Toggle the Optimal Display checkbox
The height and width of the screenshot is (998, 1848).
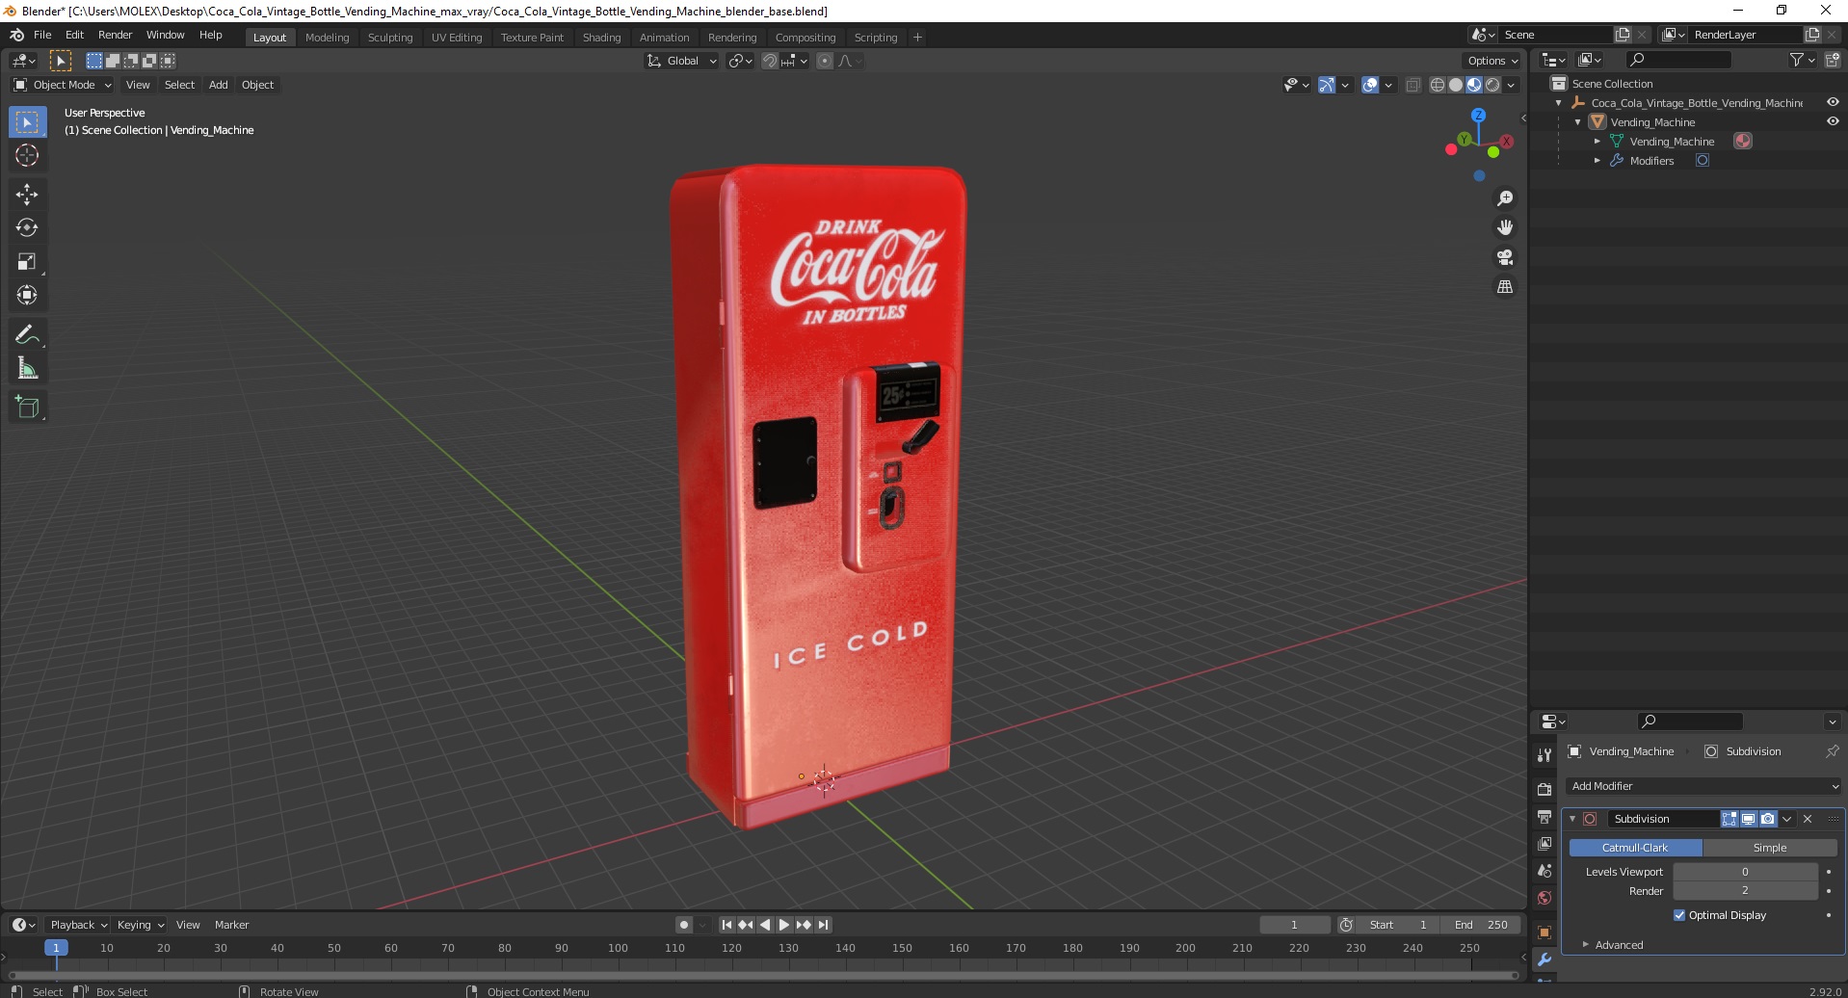point(1679,915)
